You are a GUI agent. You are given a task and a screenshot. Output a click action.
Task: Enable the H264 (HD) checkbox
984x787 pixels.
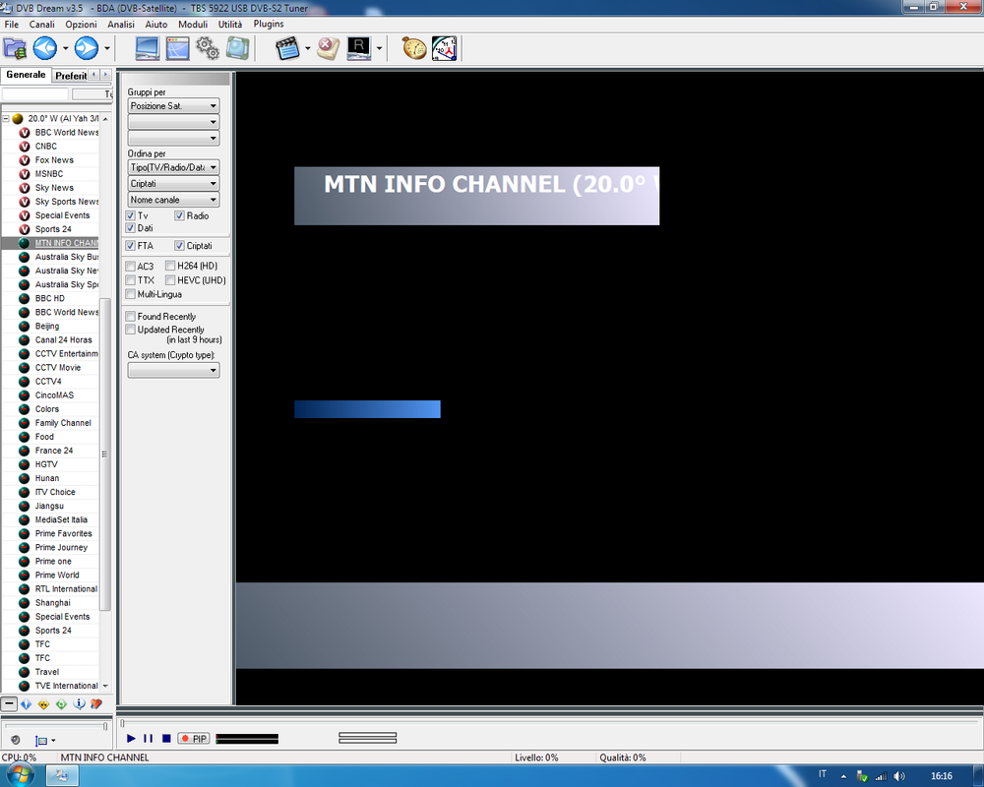coord(170,266)
